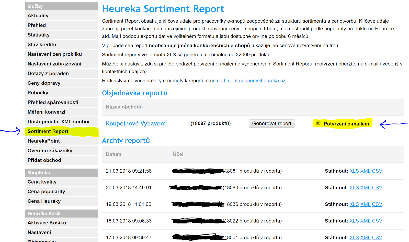Open Pobočky in the sidebar
This screenshot has width=409, height=242.
point(62,93)
